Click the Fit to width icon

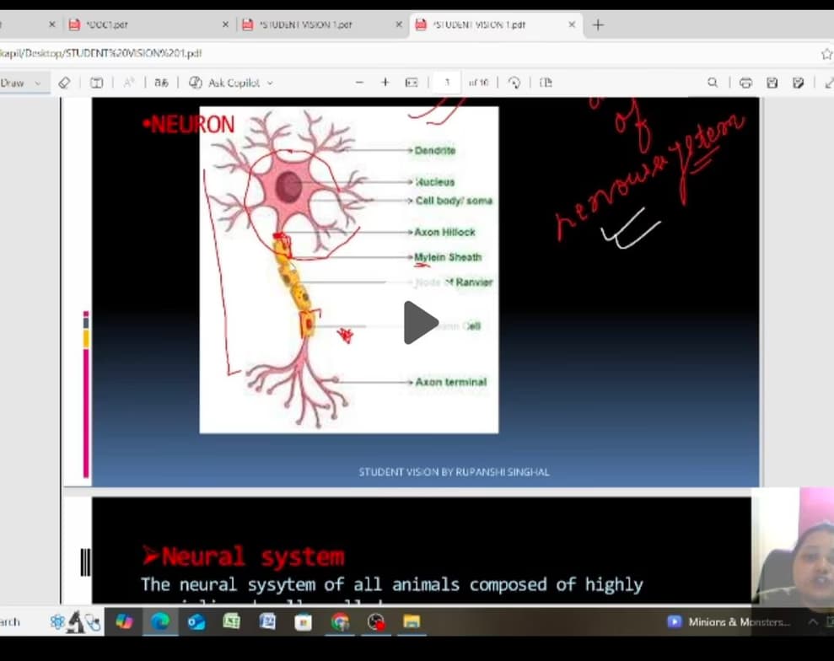[412, 83]
